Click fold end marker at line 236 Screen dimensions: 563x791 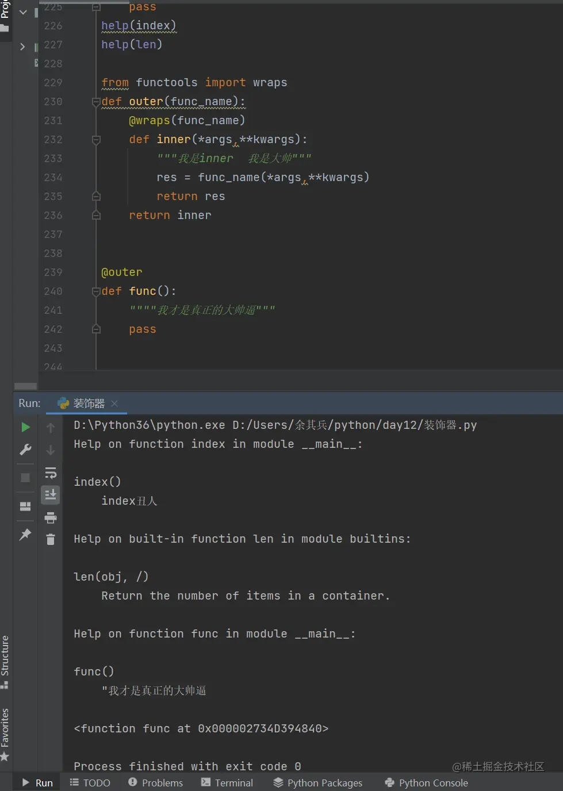pyautogui.click(x=96, y=216)
